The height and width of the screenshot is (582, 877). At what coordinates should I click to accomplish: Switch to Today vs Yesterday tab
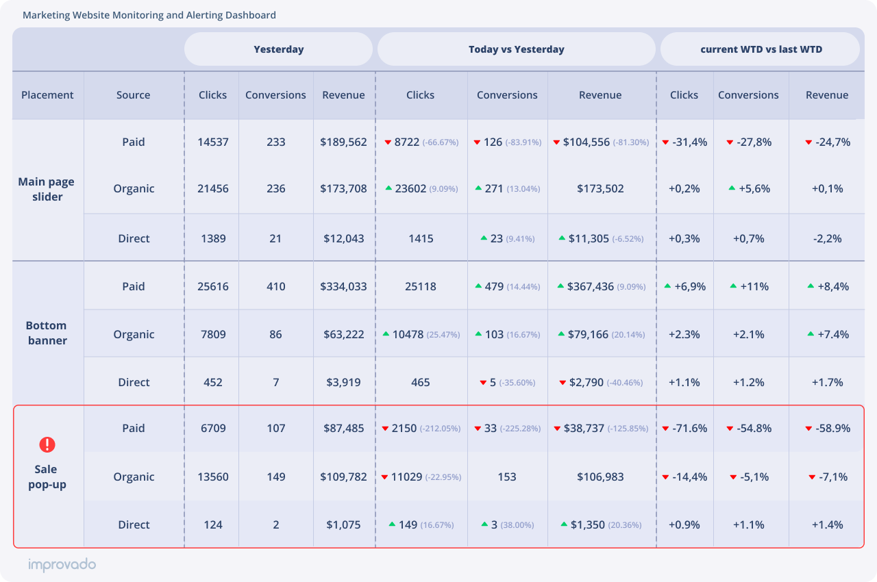(x=516, y=49)
